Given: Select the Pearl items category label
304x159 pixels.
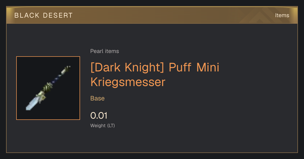Looking at the screenshot, I should coord(105,51).
